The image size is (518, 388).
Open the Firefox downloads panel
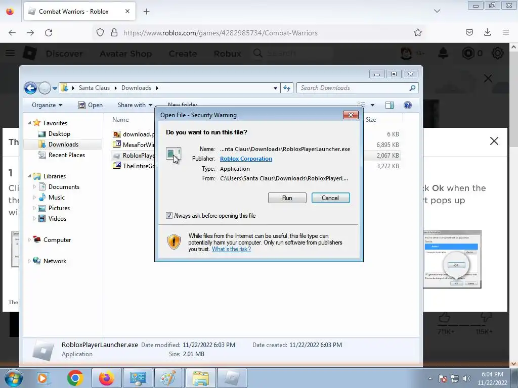(x=487, y=32)
